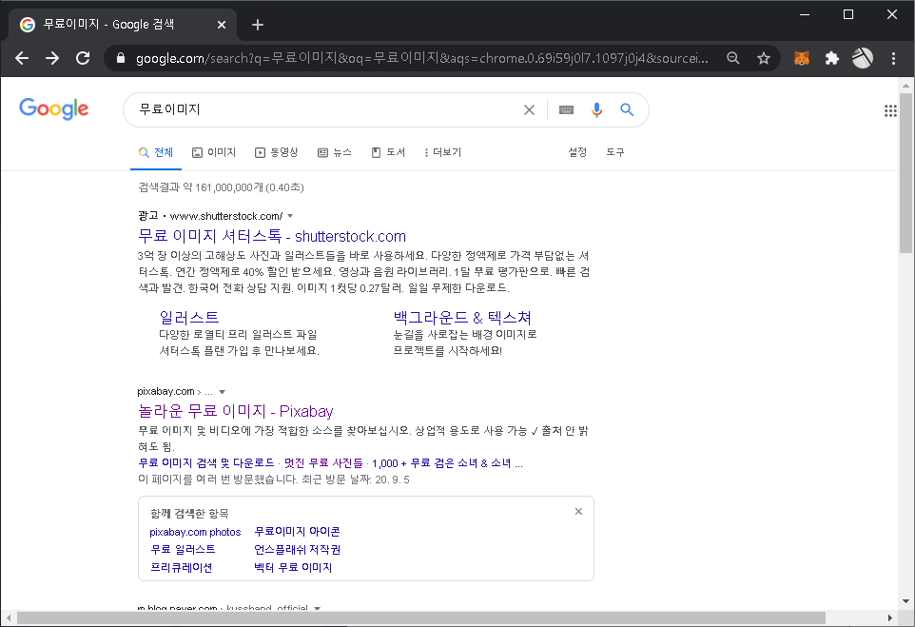915x627 pixels.
Task: Click the shutterstock ad URL text
Action: click(225, 217)
